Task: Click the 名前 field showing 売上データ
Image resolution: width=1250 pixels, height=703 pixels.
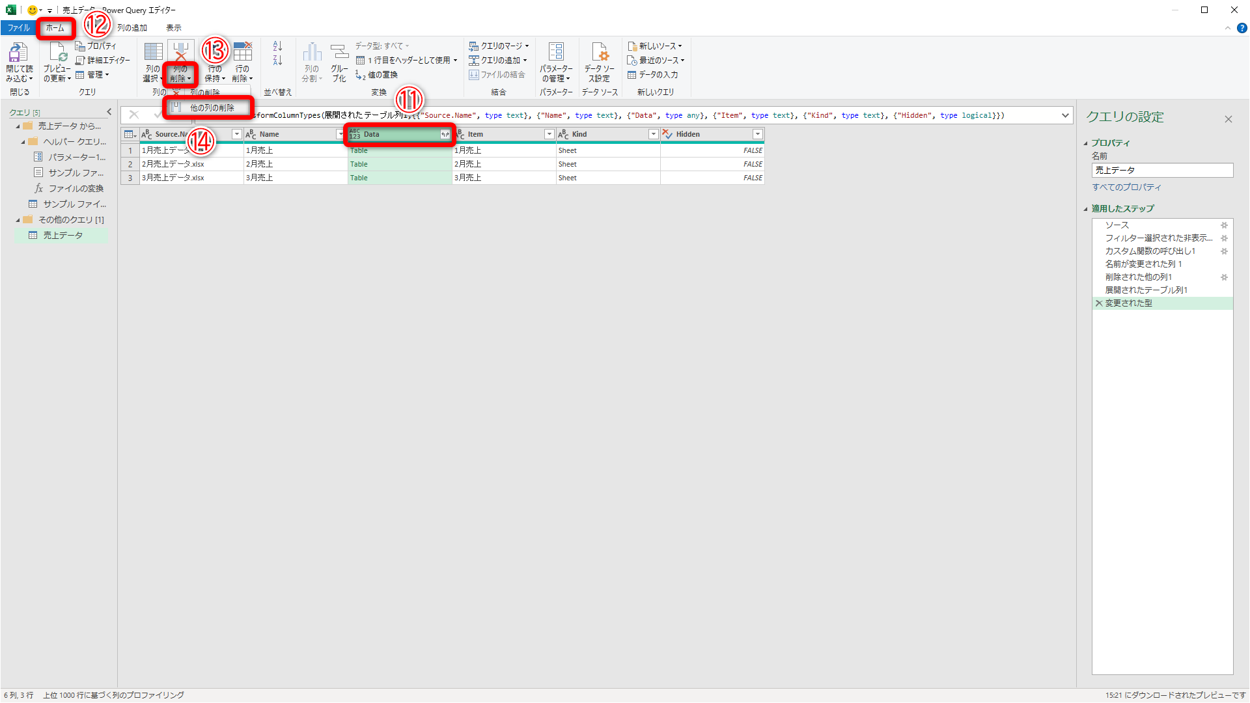Action: (1162, 170)
